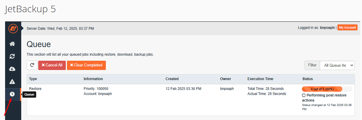This screenshot has height=120, width=362.
Task: Click the Execution Time column header
Action: coord(260,79)
